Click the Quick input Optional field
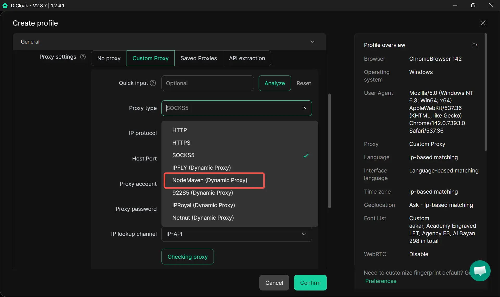The height and width of the screenshot is (297, 500). [x=207, y=83]
